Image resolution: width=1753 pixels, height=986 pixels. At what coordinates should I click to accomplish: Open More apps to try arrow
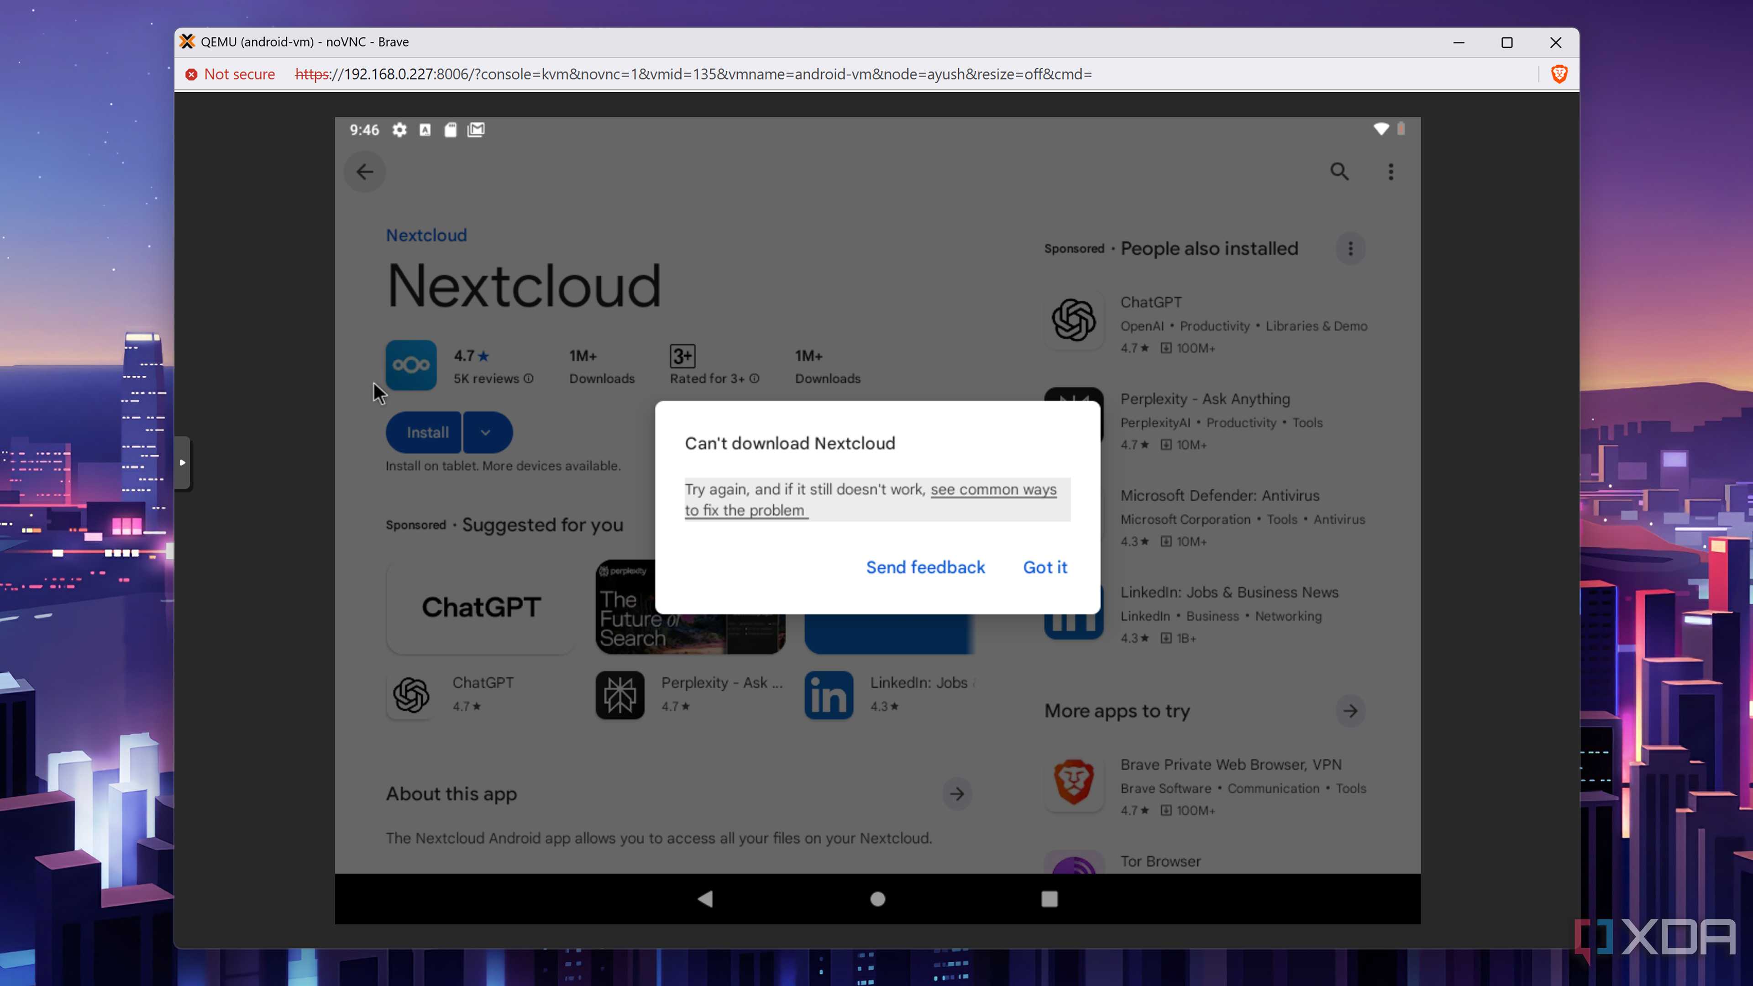point(1351,711)
